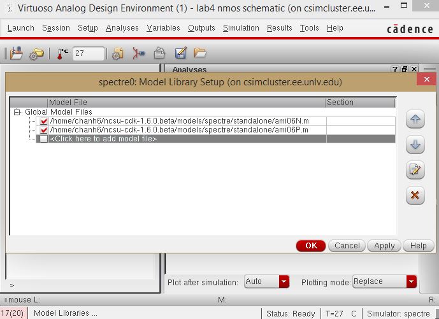
Task: Open the Analyses menu
Action: [122, 28]
